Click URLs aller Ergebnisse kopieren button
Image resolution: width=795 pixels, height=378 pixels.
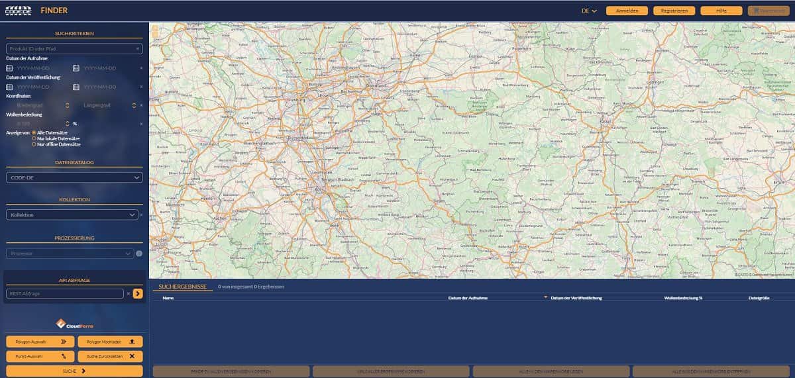click(x=391, y=371)
